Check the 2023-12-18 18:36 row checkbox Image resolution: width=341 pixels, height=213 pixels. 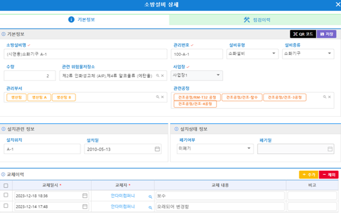[6, 195]
